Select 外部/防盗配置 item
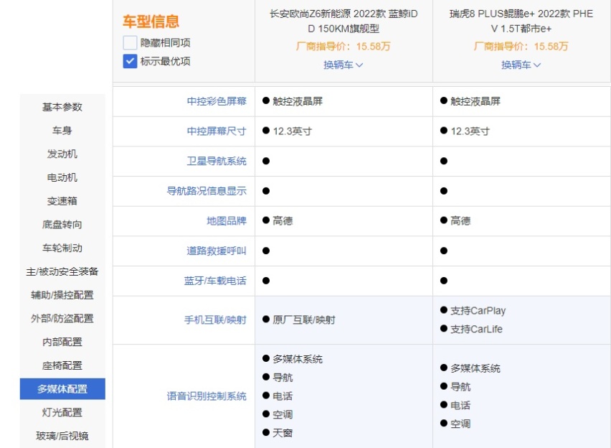This screenshot has height=448, width=611. (x=62, y=319)
